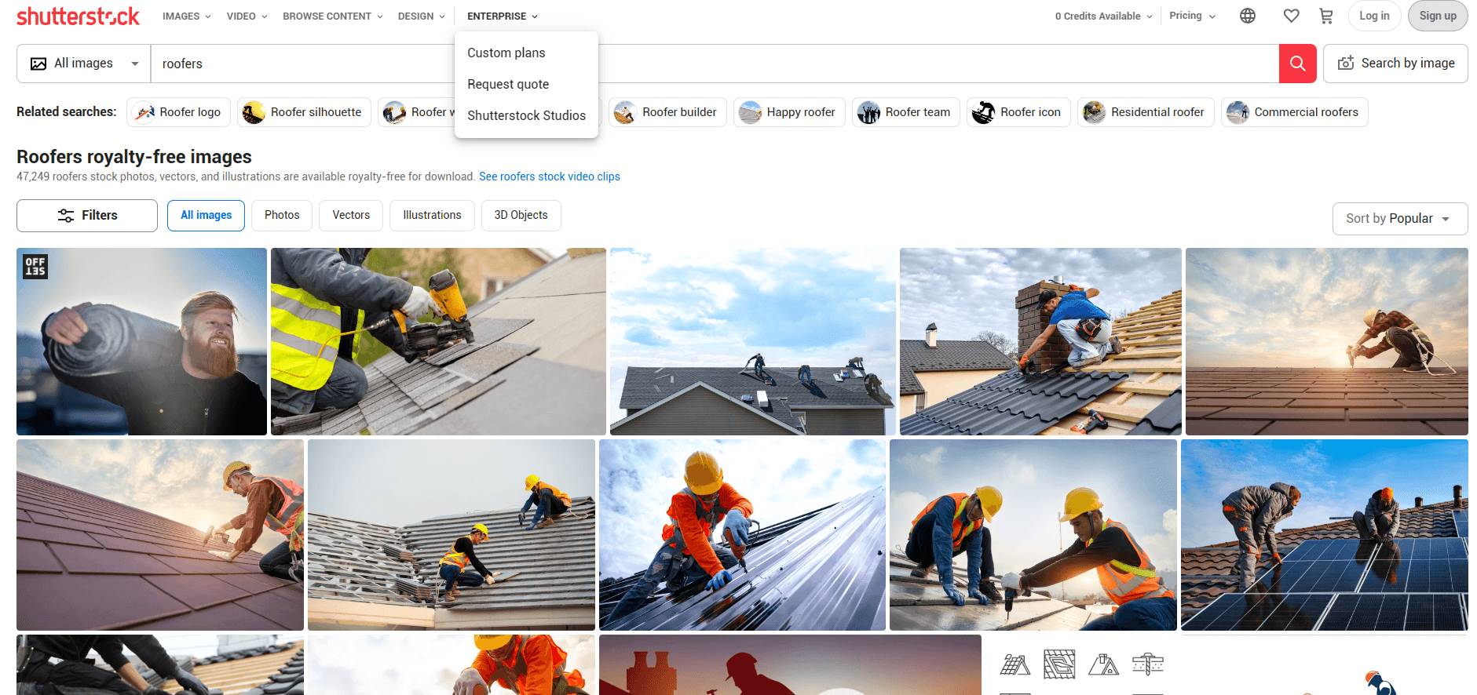Follow See roofers stock video clips link
The image size is (1477, 695).
click(x=550, y=176)
